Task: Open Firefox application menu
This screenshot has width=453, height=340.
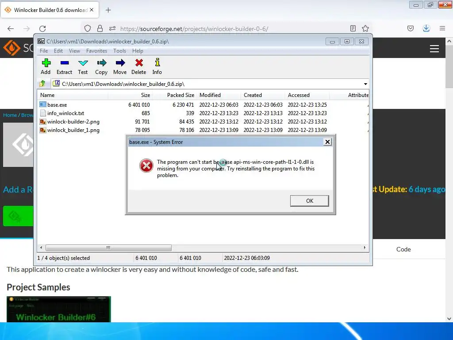Action: (442, 28)
